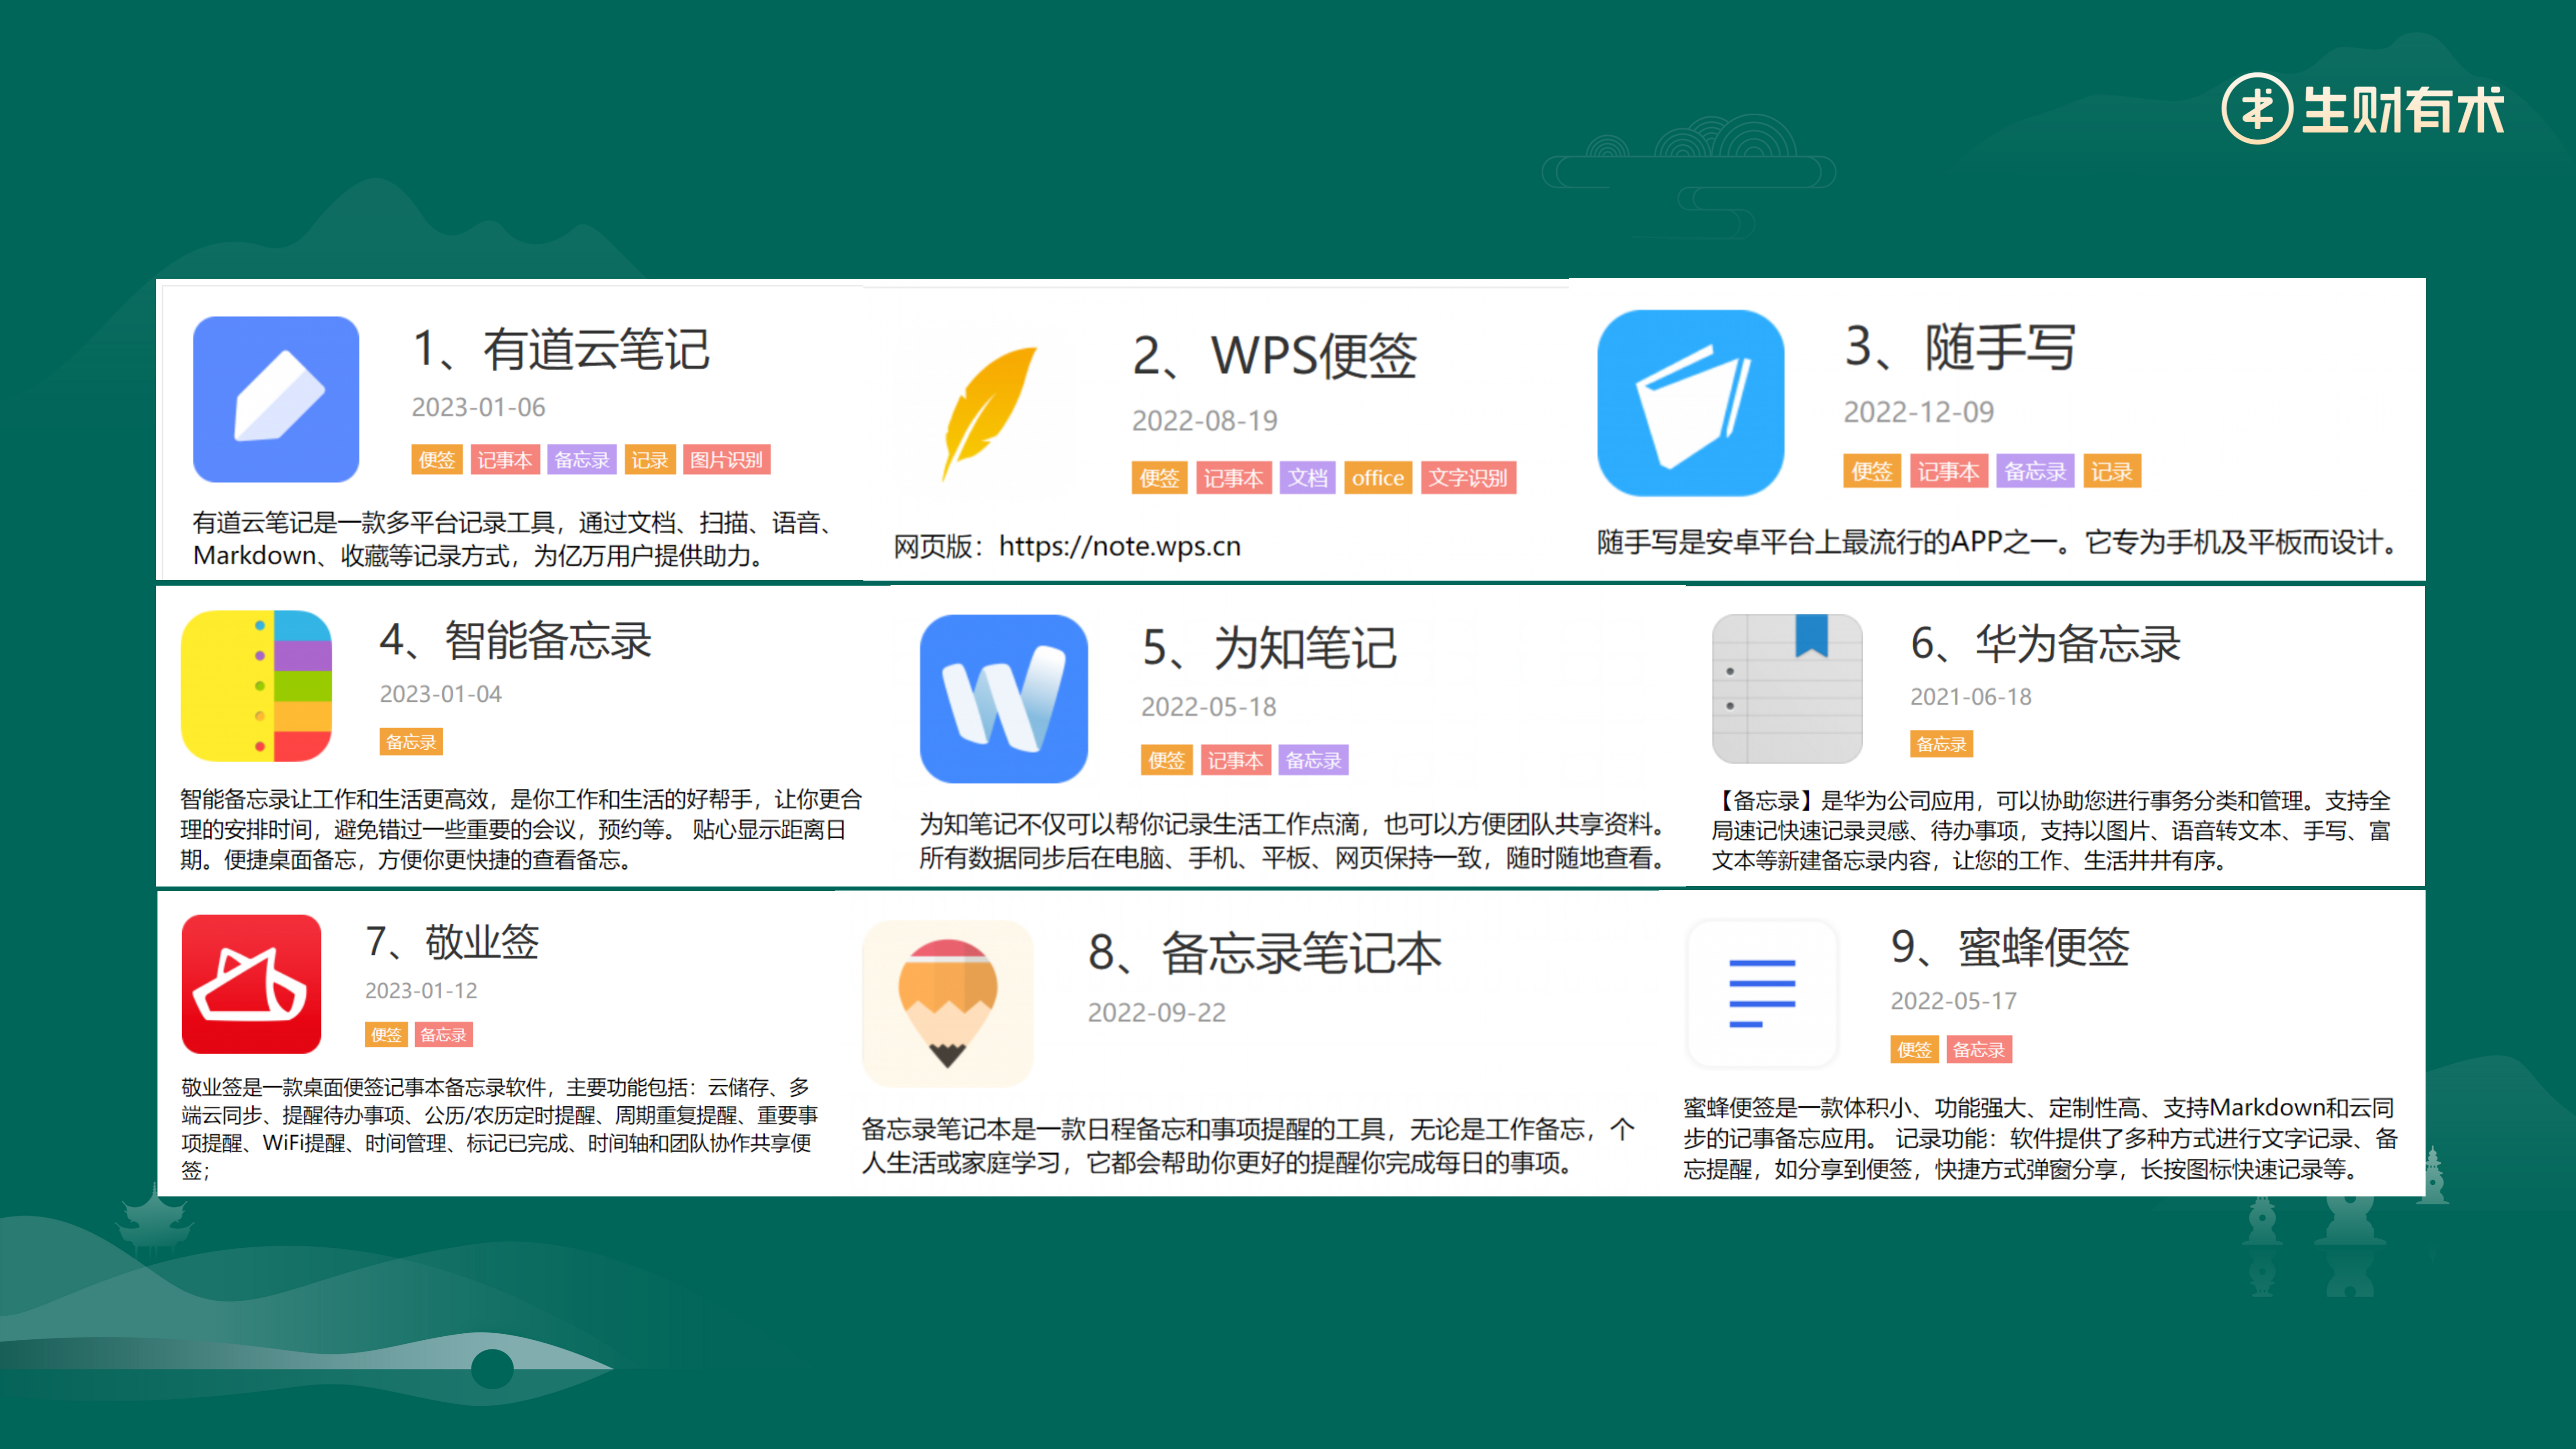The width and height of the screenshot is (2576, 1449).
Task: Click the date 2022-12-09 under 随手写
Action: click(x=1919, y=412)
